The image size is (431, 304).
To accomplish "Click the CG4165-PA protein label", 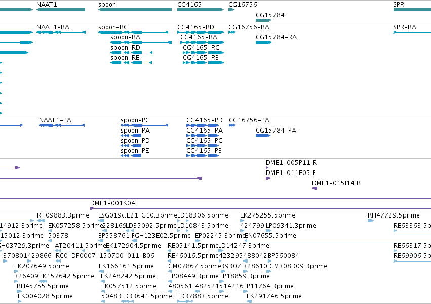I will pos(205,131).
